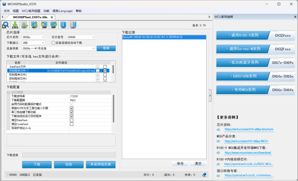
Task: Open the 文件 menu
Action: (6, 11)
